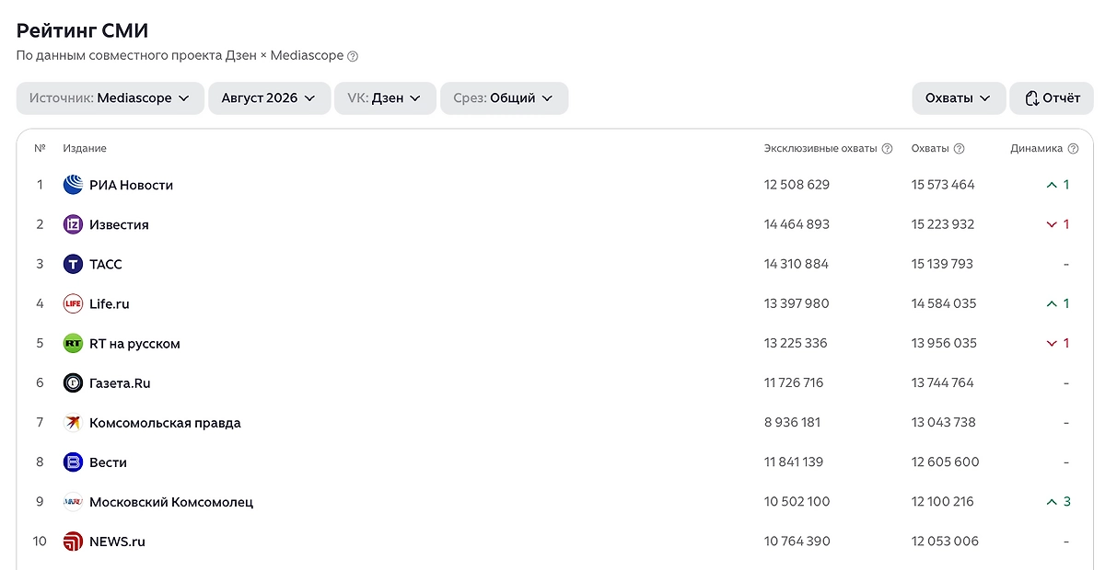Click reach value 13 043 738
The image size is (1105, 570).
pos(944,423)
